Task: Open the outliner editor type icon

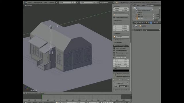Action: point(134,5)
